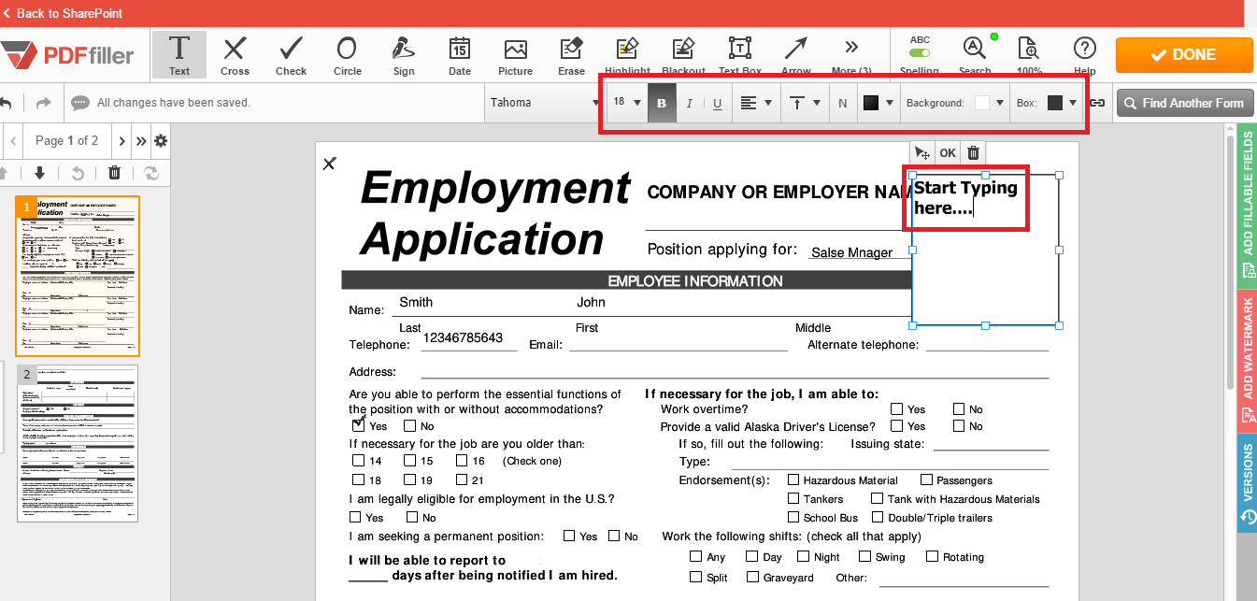Choose the Text Box tool
The width and height of the screenshot is (1257, 601).
click(740, 55)
